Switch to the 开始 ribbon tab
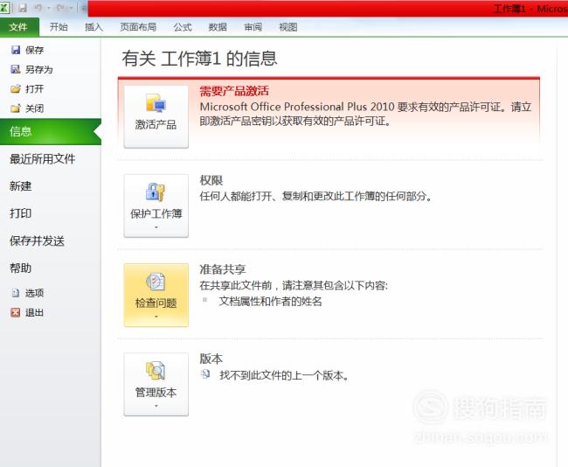This screenshot has width=568, height=467. tap(59, 27)
